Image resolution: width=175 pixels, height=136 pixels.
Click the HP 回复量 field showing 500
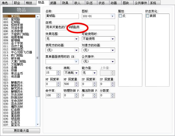coord(69,84)
